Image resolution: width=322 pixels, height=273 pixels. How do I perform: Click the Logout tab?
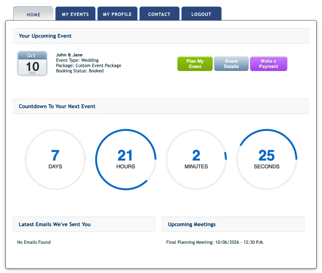click(x=201, y=14)
